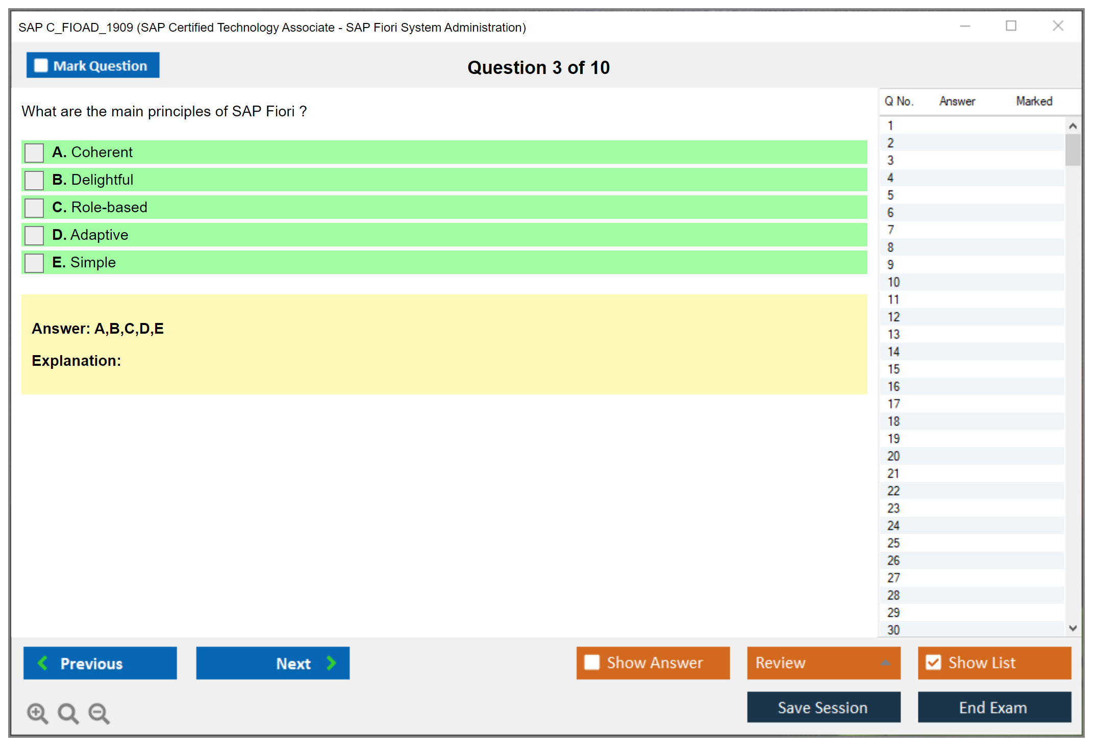The image size is (1097, 750).
Task: Click the zoom out magnifier icon
Action: tap(98, 713)
